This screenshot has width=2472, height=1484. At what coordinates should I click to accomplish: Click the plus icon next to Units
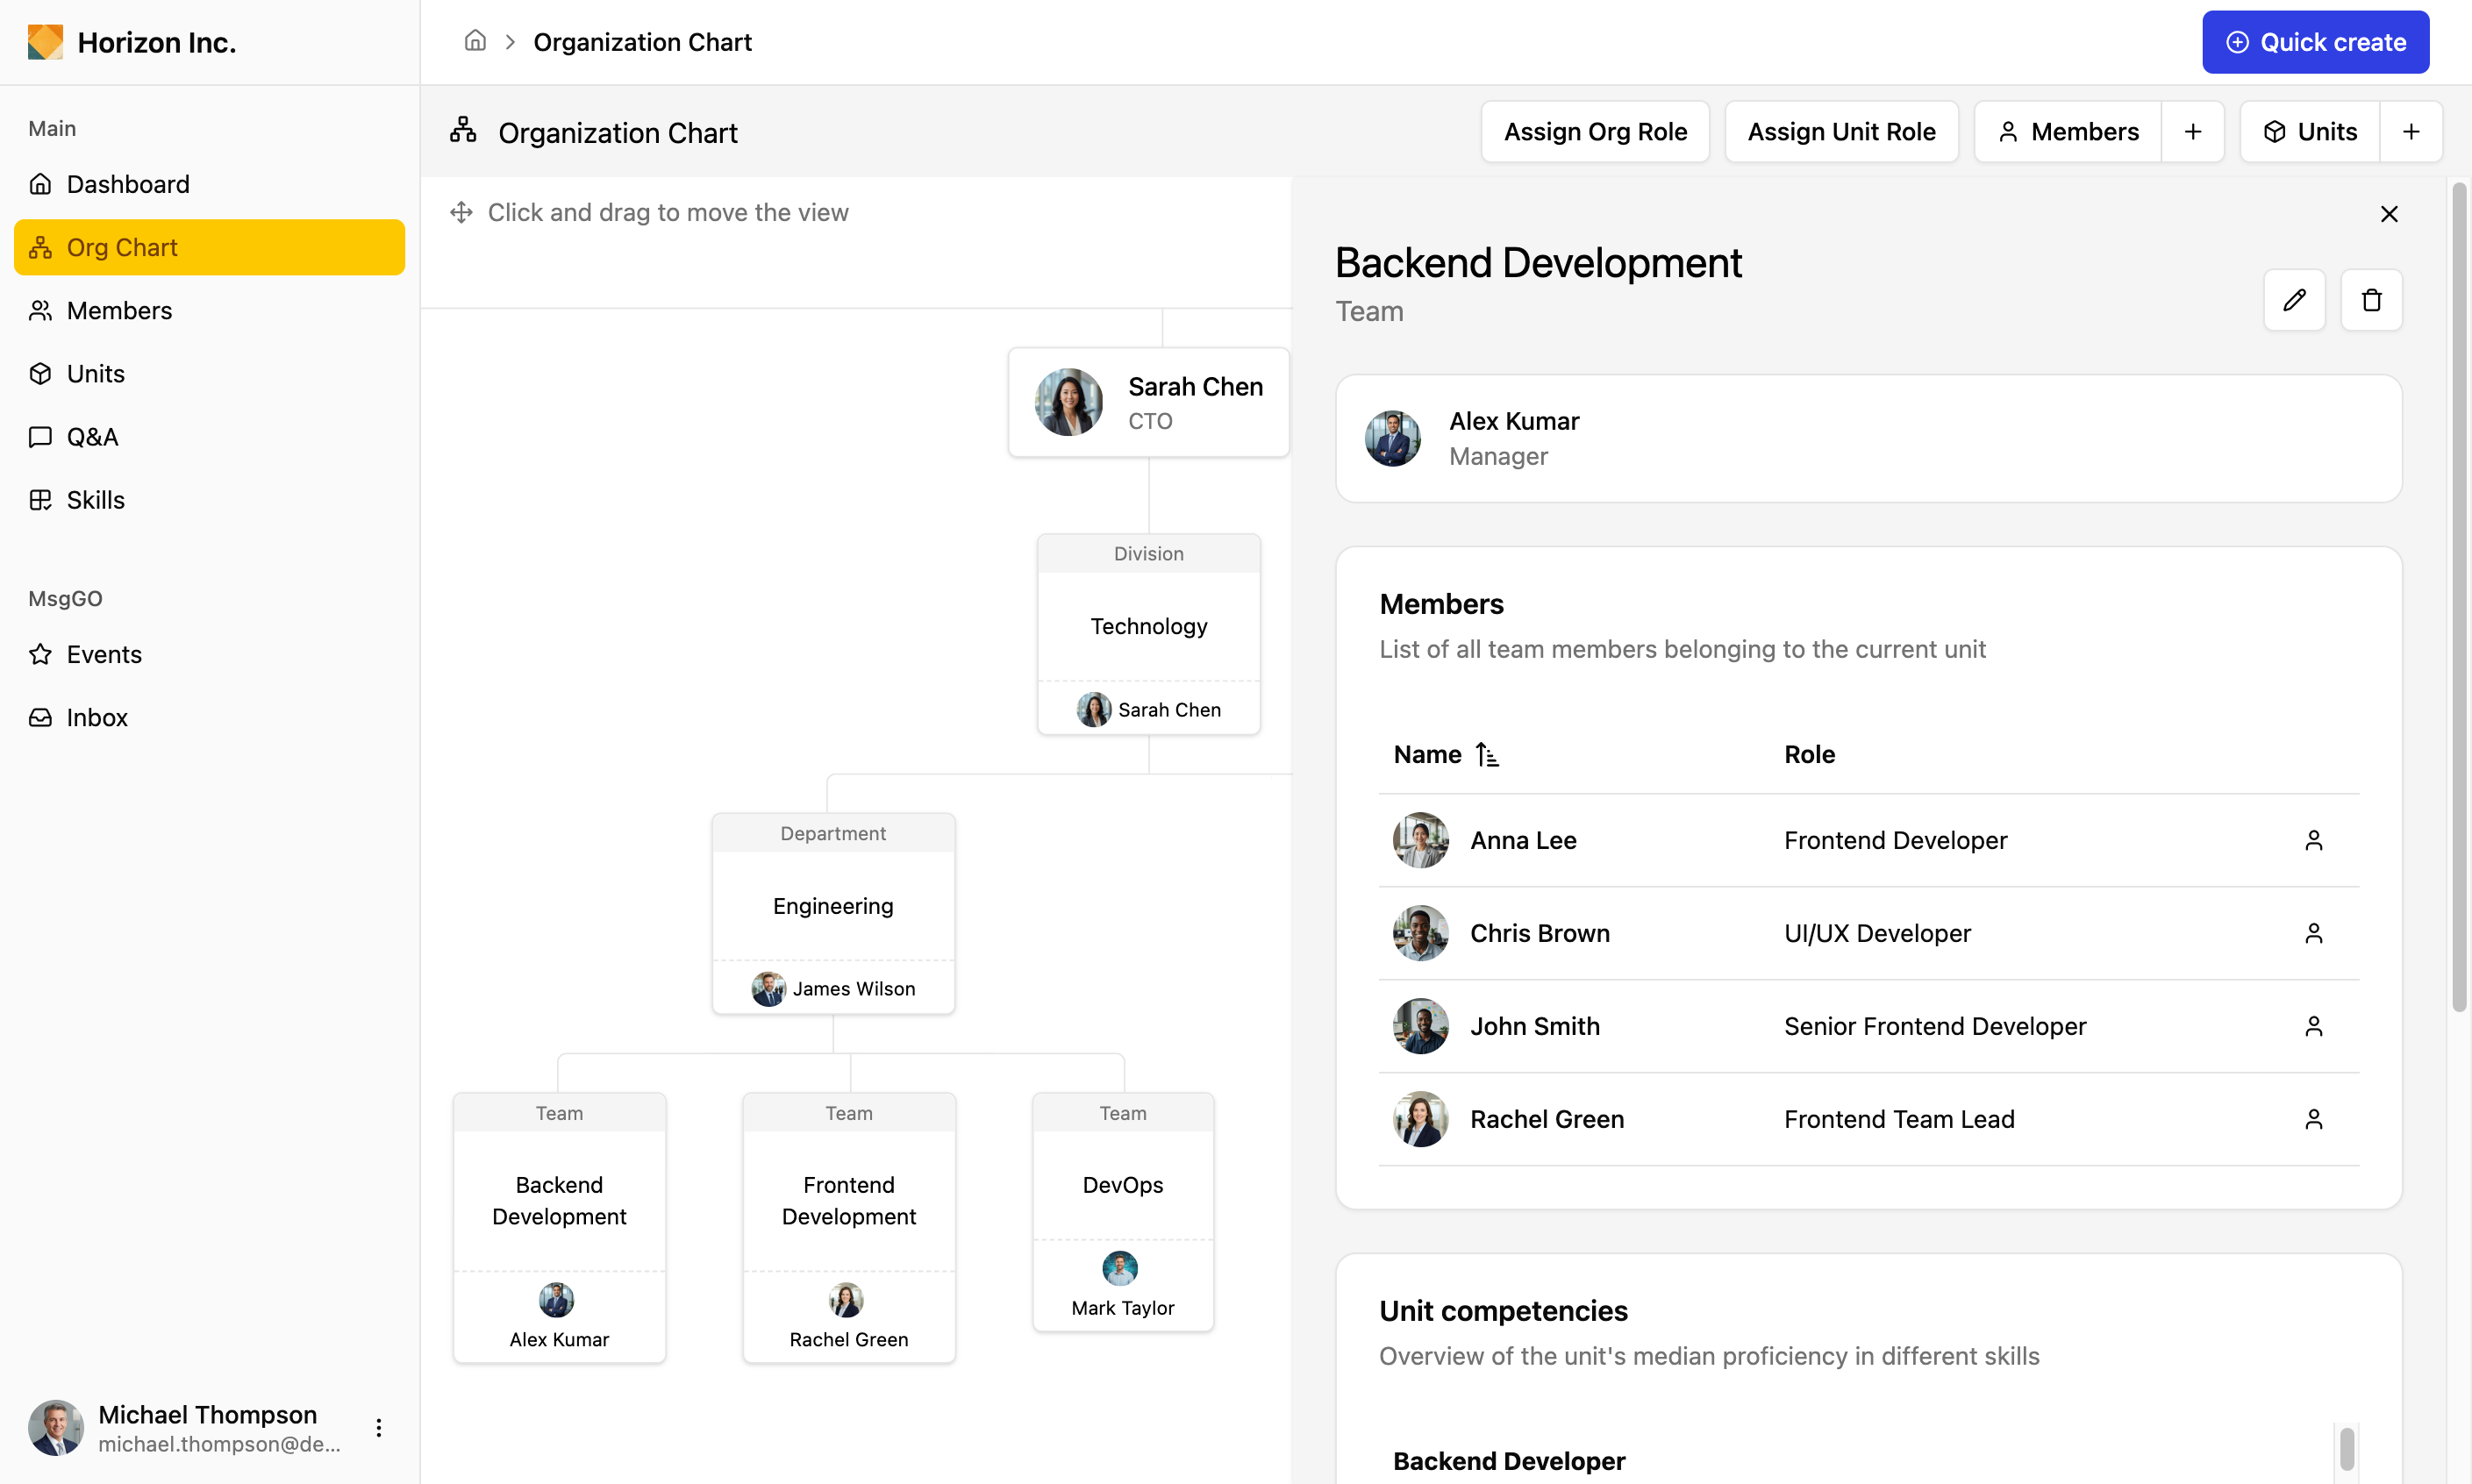pos(2410,131)
